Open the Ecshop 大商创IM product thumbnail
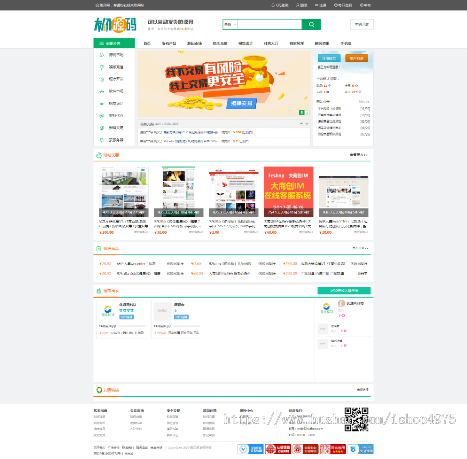 point(289,191)
